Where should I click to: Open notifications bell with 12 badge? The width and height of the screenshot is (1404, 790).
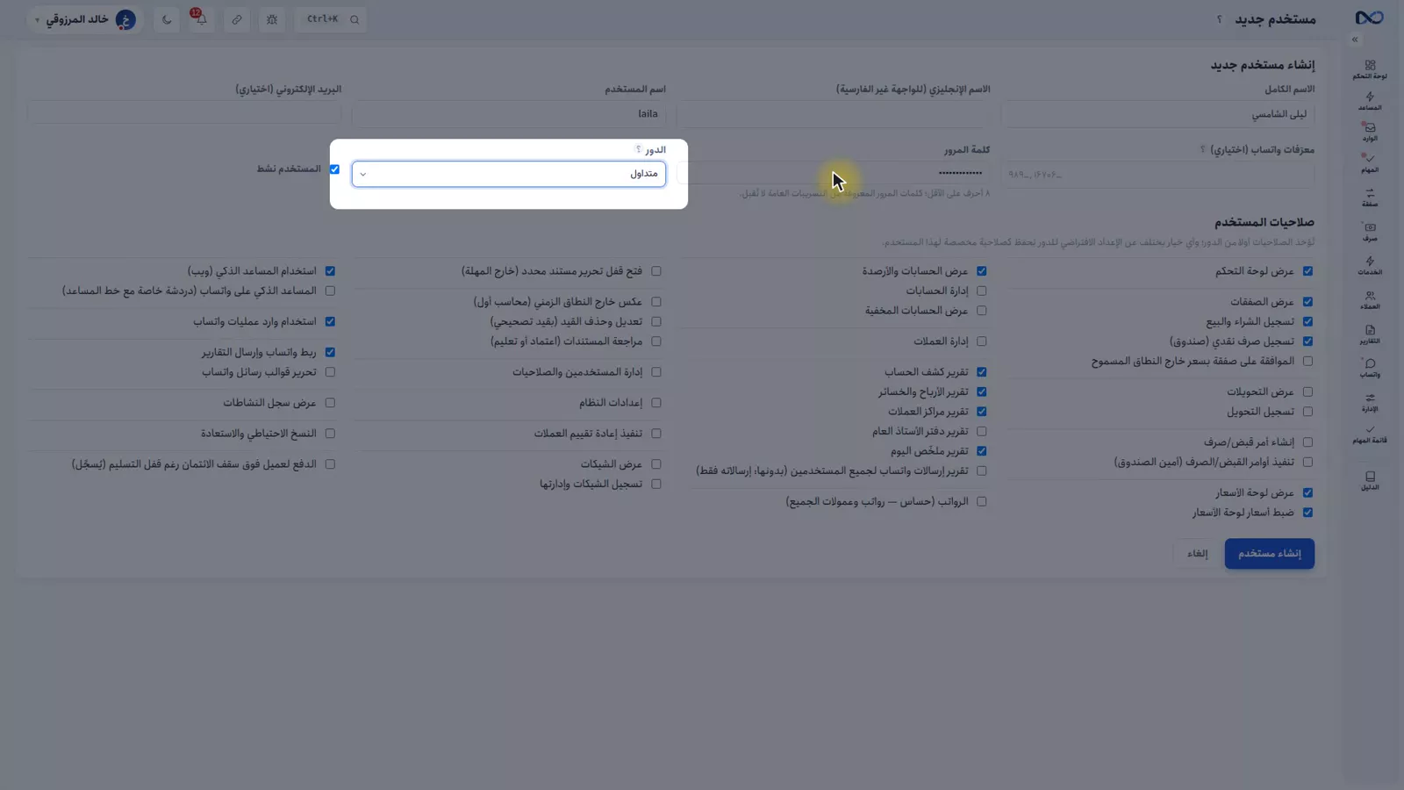point(201,19)
